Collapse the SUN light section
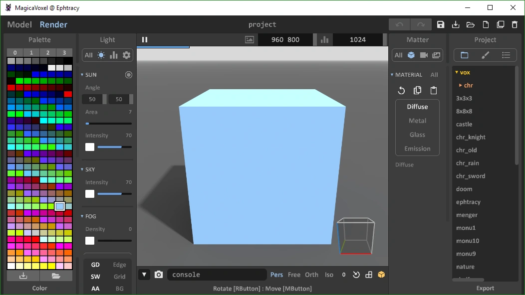 (x=82, y=74)
